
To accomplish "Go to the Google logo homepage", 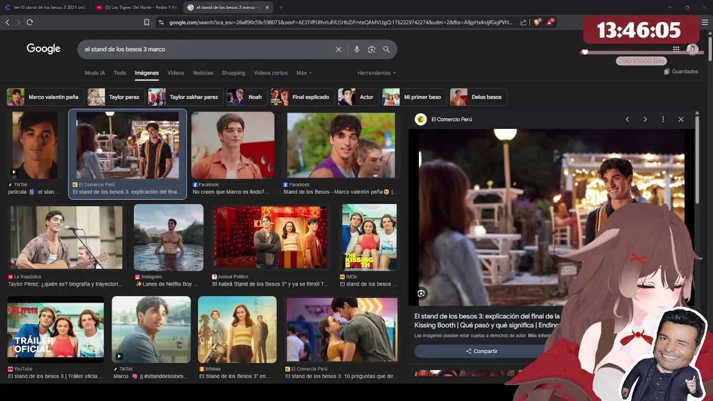I will [43, 49].
